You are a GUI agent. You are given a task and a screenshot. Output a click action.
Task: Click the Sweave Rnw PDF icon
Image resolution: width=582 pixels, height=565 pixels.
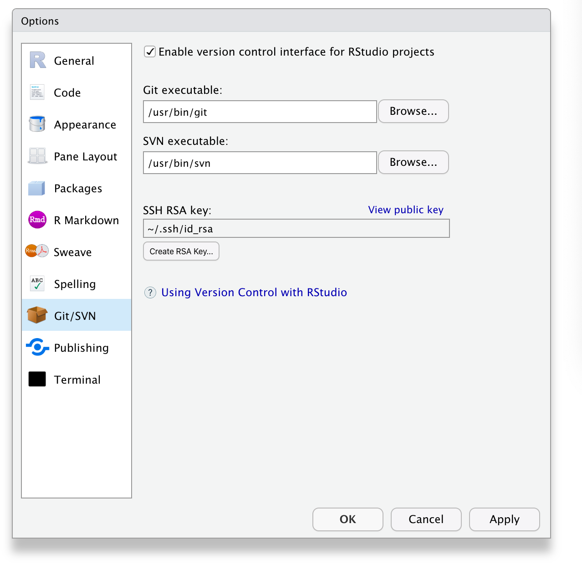[x=37, y=251]
